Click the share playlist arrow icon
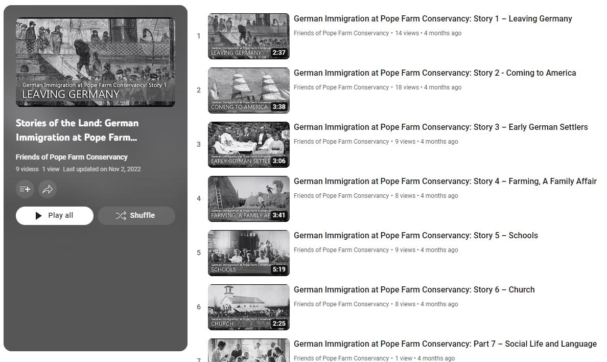607x362 pixels. [48, 189]
